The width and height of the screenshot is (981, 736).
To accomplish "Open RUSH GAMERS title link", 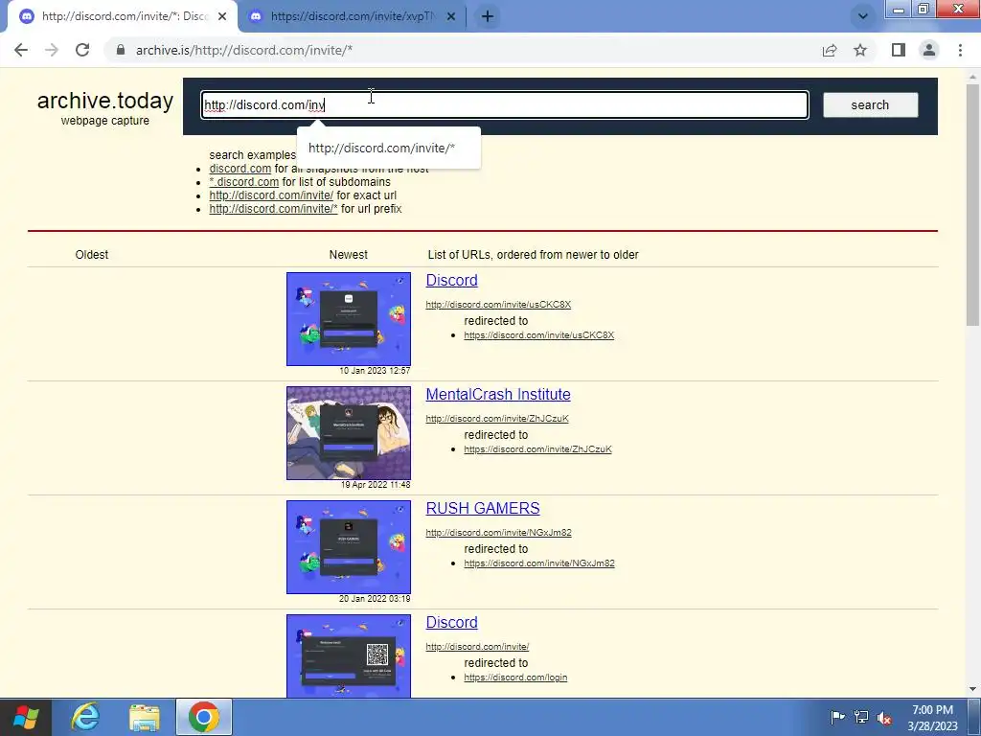I will coord(483,508).
